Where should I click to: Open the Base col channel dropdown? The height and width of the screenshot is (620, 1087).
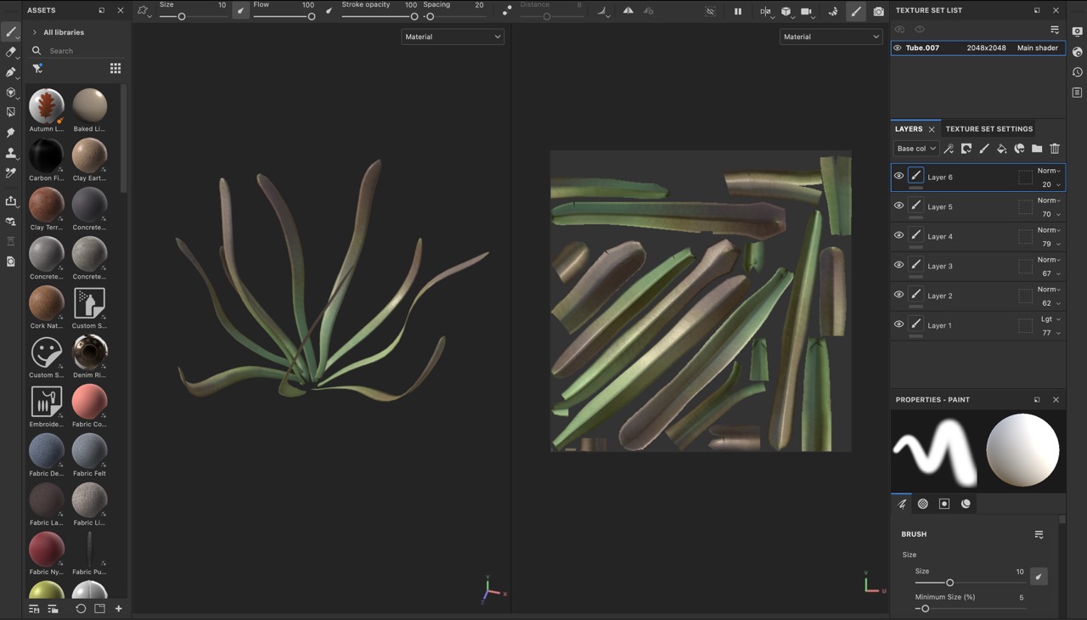pos(915,149)
